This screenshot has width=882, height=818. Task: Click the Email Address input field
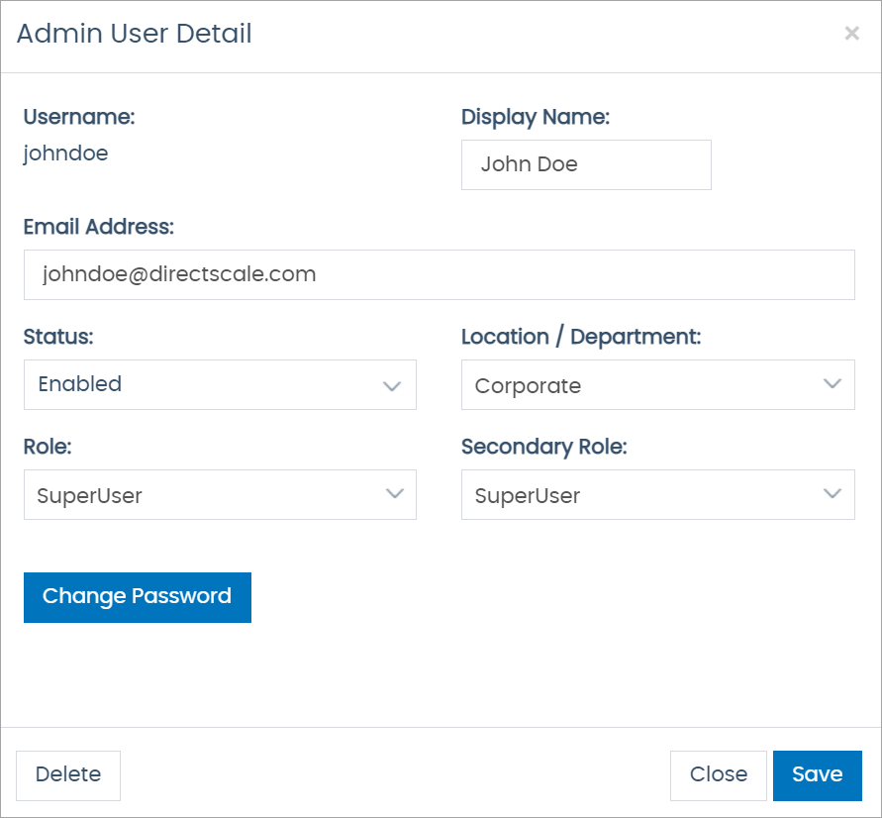pyautogui.click(x=440, y=274)
